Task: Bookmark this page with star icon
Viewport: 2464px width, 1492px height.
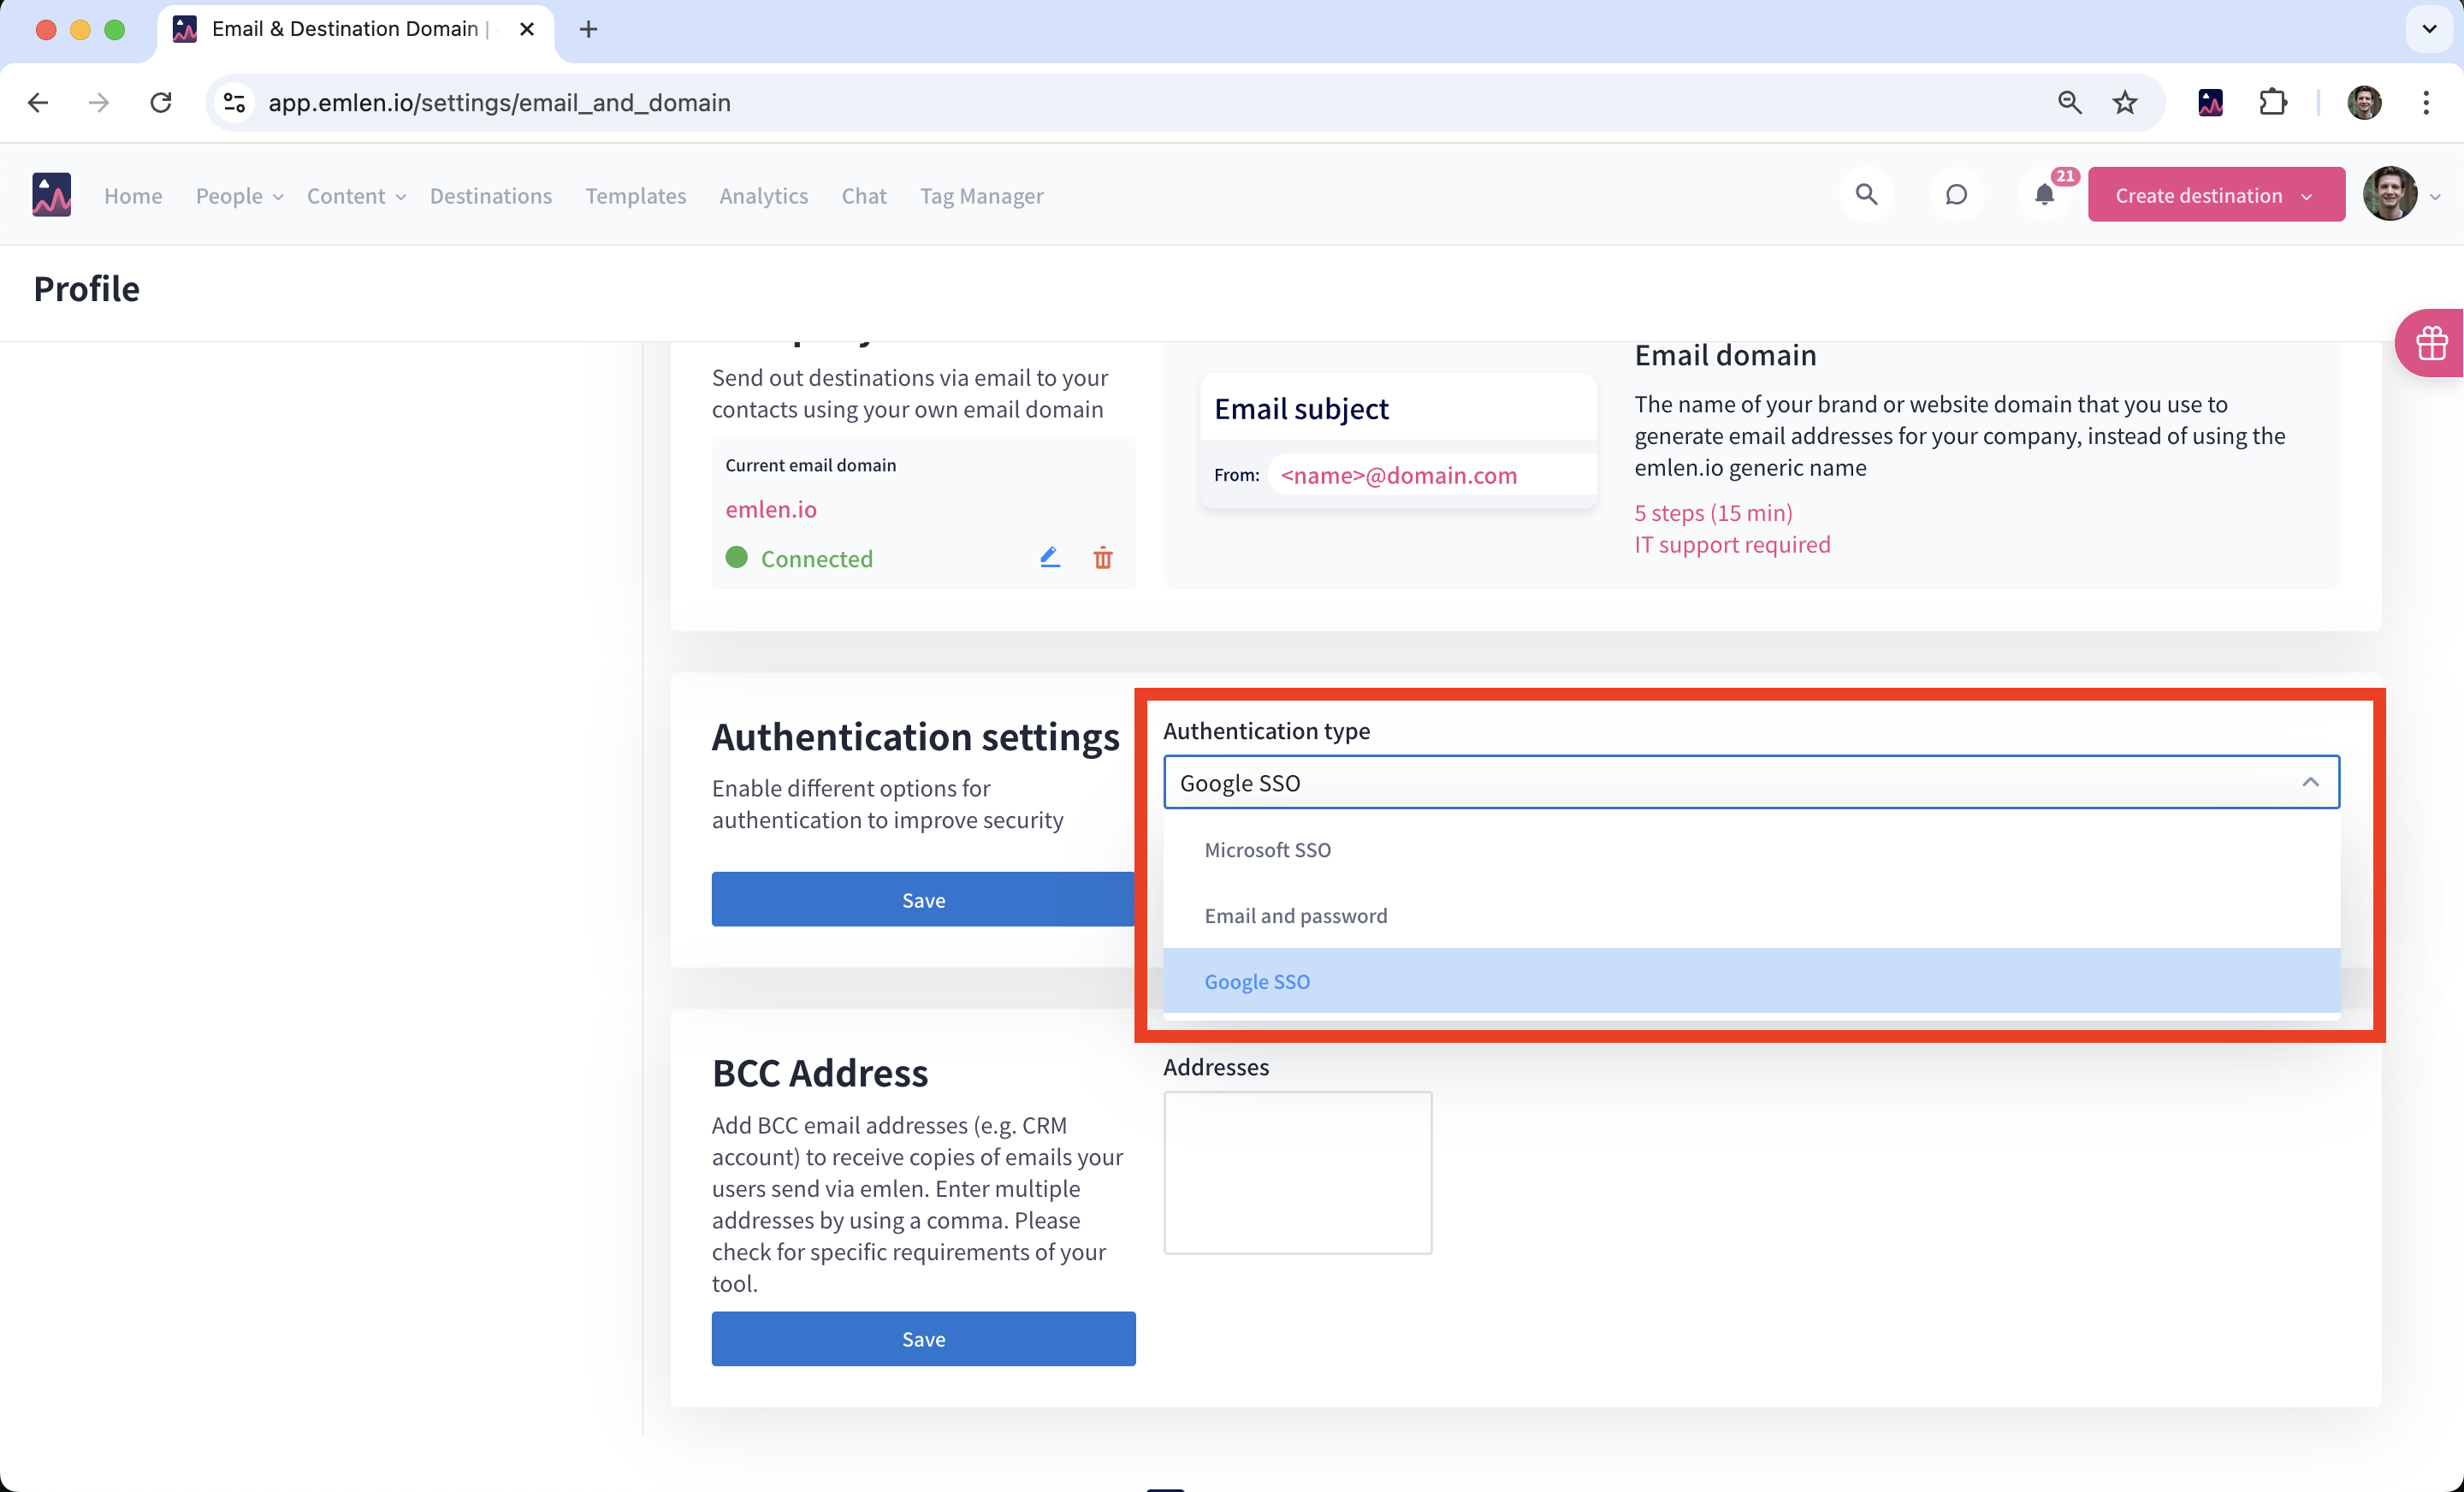Action: 2124,102
